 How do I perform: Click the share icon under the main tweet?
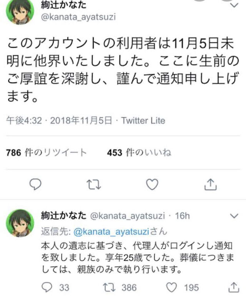211,184
